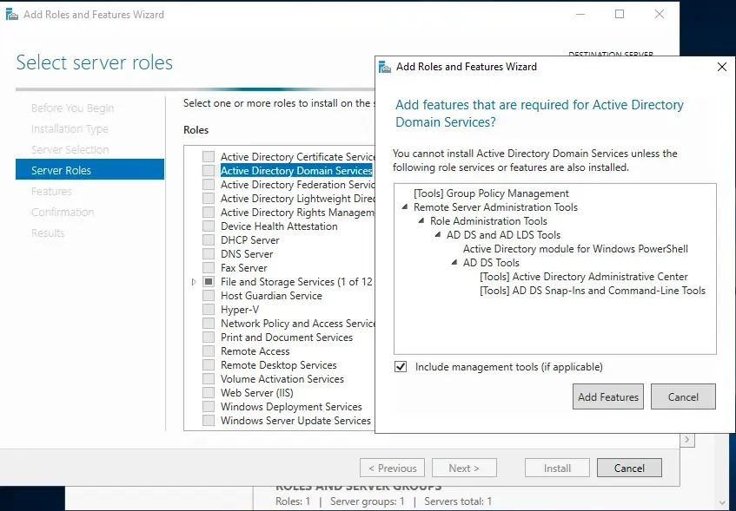Close the Add features popup dialog
Screen dimensions: 736x511
point(722,67)
